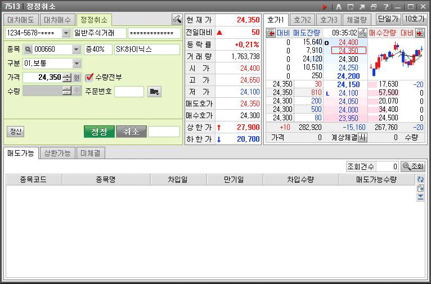Image resolution: width=431 pixels, height=284 pixels.
Task: Click the 일반주식거래 field
Action: pyautogui.click(x=99, y=33)
